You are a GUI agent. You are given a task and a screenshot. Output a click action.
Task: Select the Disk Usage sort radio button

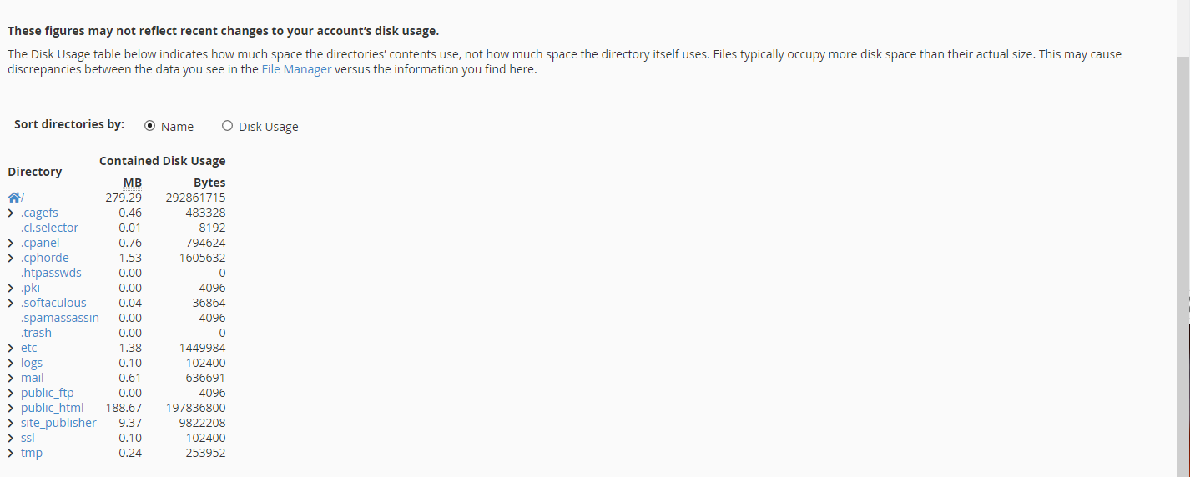pos(227,126)
